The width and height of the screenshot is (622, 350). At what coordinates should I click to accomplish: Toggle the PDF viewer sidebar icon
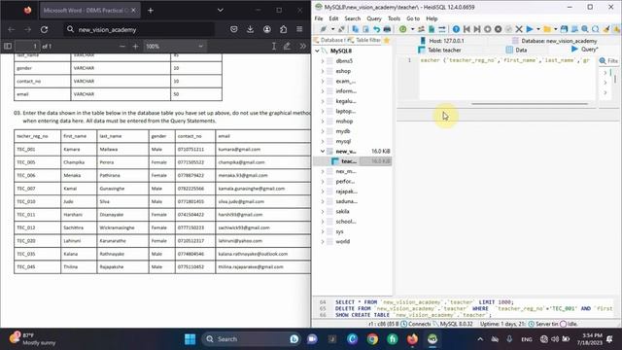point(8,46)
